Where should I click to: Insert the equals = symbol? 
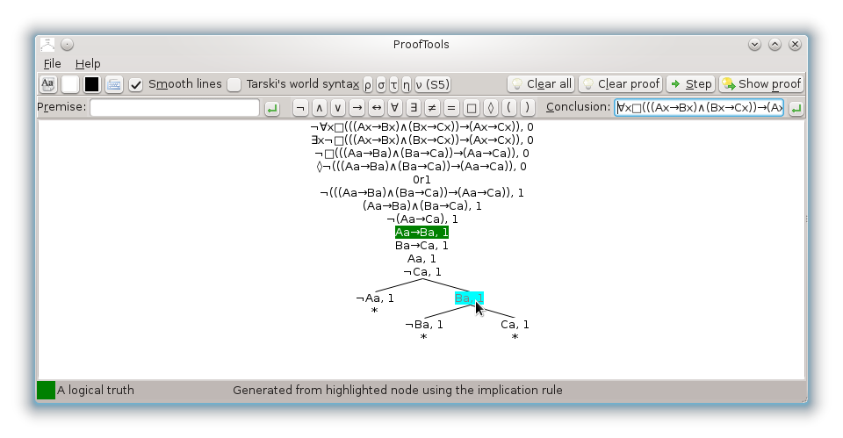coord(451,108)
